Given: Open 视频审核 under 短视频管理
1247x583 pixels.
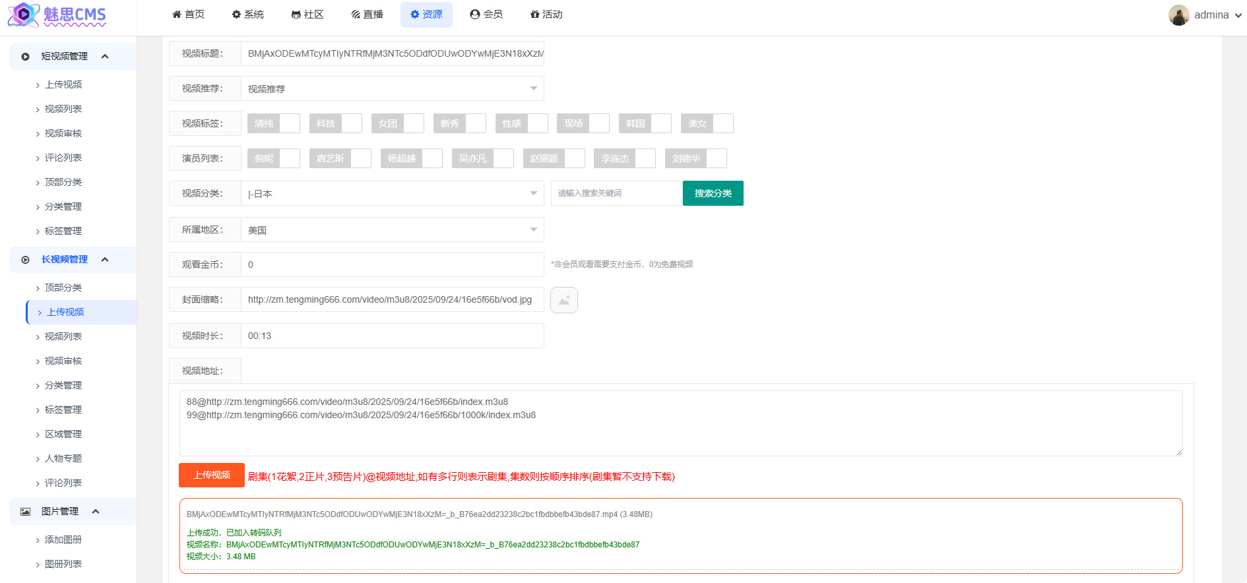Looking at the screenshot, I should pyautogui.click(x=63, y=133).
